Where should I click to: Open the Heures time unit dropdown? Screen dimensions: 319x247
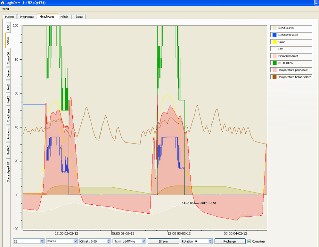pyautogui.click(x=62, y=241)
